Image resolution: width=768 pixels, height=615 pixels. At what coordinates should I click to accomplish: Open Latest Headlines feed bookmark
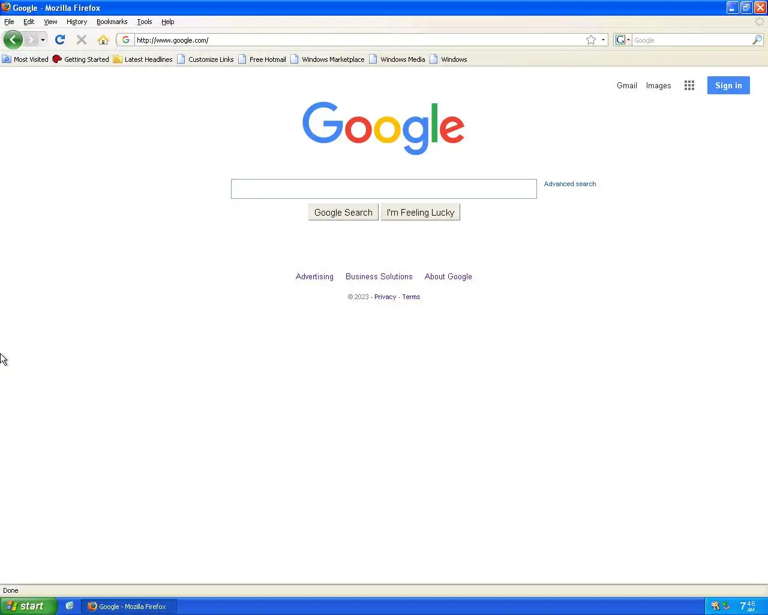tap(143, 59)
